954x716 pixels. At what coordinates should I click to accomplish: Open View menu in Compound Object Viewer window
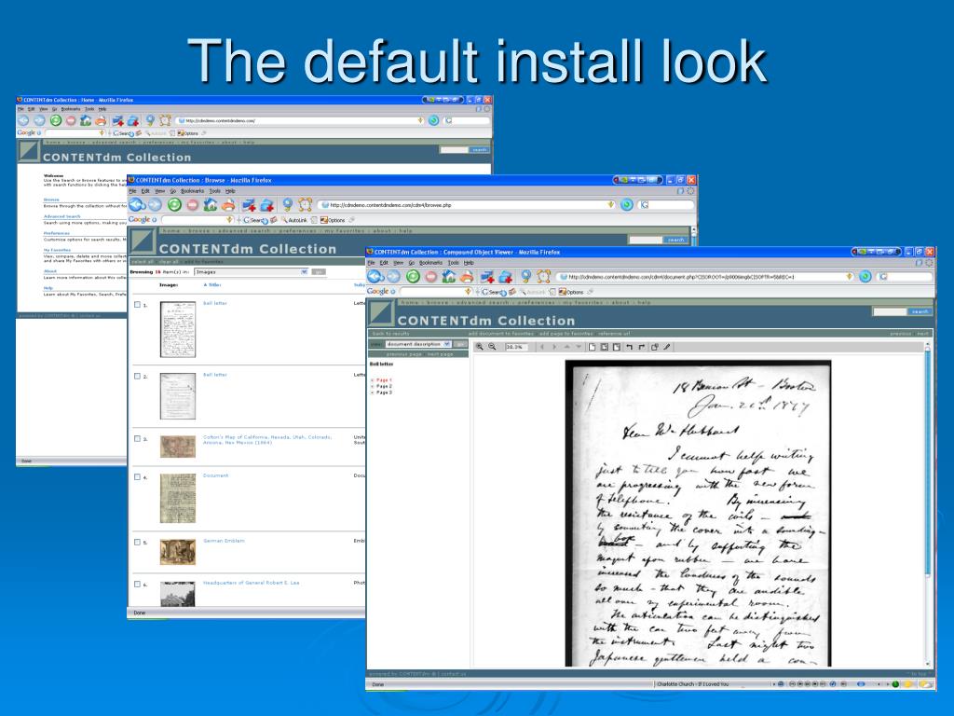tap(399, 263)
